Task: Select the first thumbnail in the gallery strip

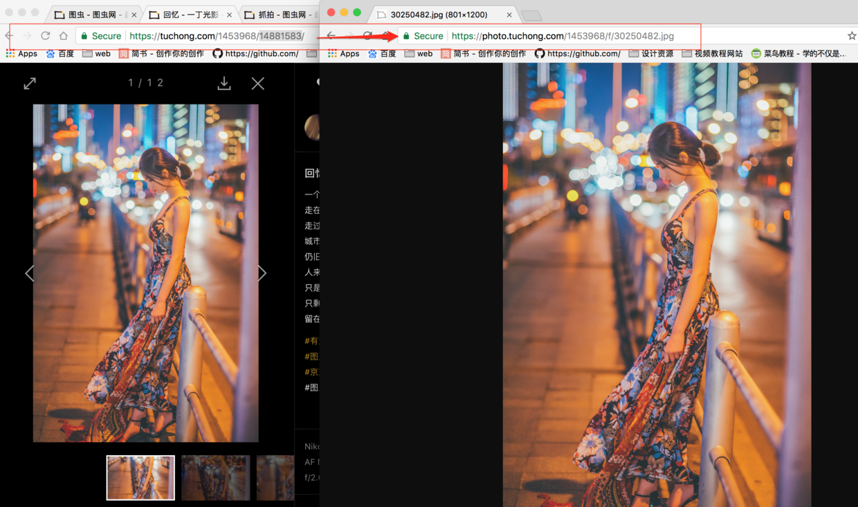Action: click(140, 477)
